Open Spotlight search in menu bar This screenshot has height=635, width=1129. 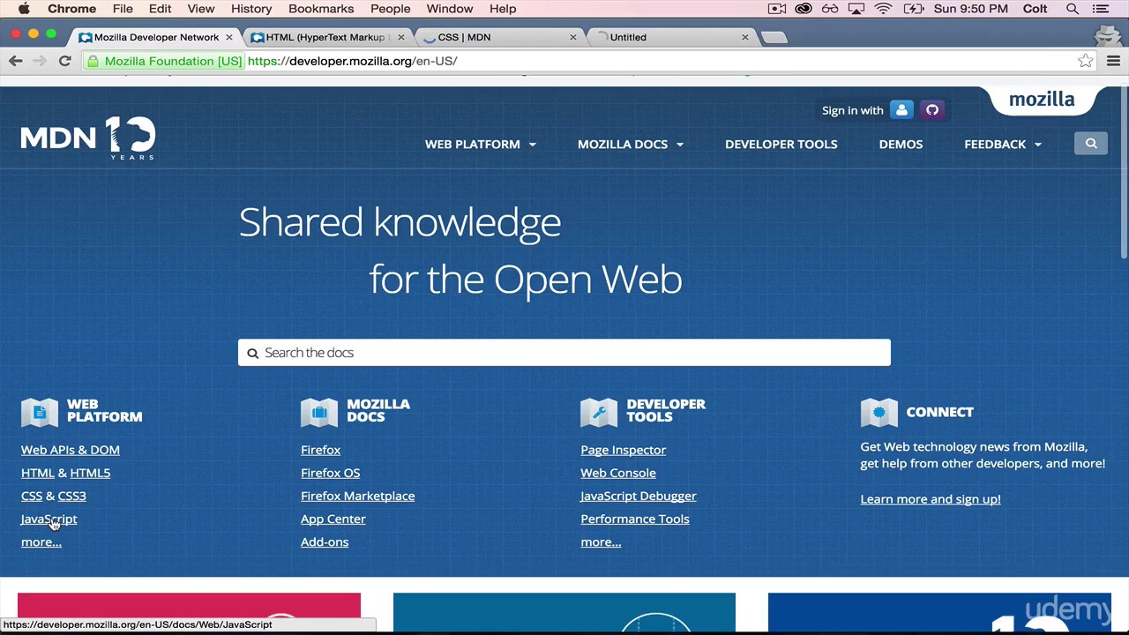coord(1073,9)
